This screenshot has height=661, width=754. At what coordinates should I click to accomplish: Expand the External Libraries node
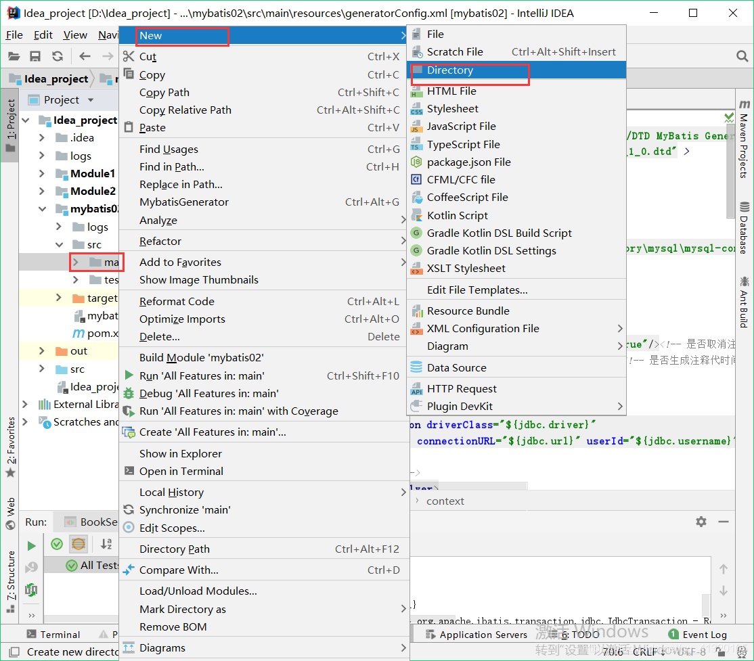25,405
